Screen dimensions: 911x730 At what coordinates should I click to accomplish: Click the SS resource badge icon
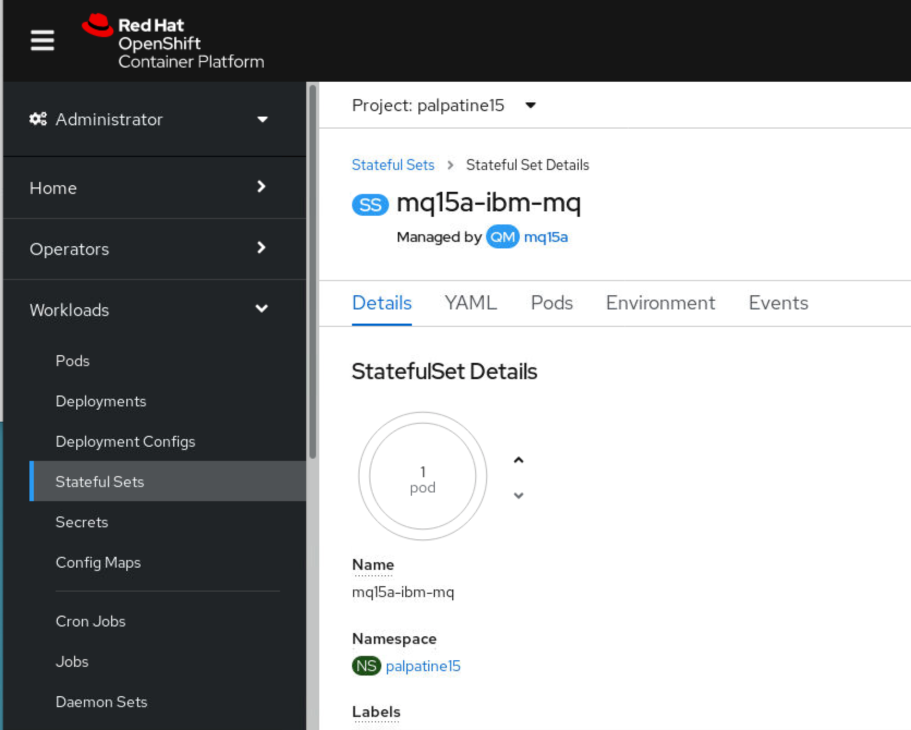tap(371, 205)
